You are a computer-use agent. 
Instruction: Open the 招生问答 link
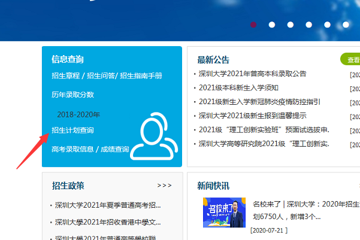pos(101,75)
